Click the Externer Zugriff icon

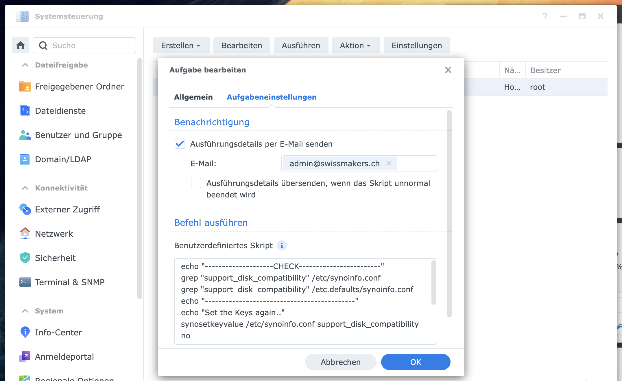[x=25, y=210]
